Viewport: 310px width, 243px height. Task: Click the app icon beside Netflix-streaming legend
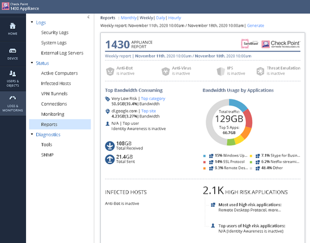[x=257, y=162]
